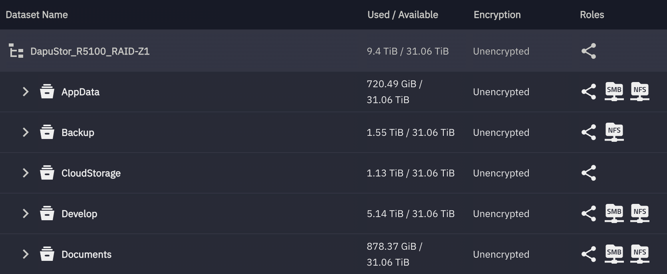This screenshot has height=274, width=667.
Task: Click the SMB role icon for Develop
Action: point(614,213)
